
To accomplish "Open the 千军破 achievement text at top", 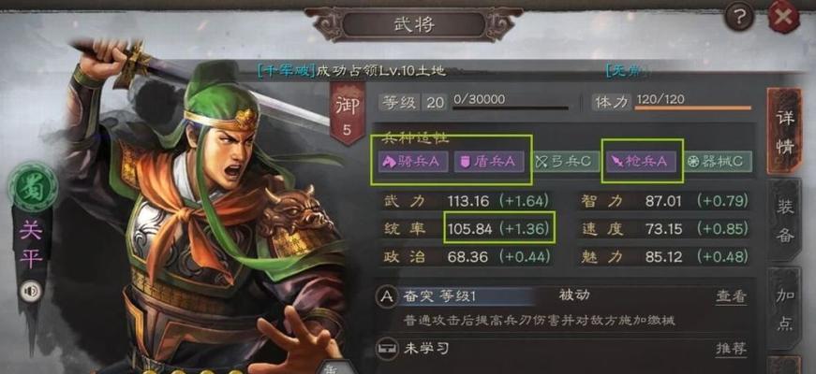I will coord(352,70).
